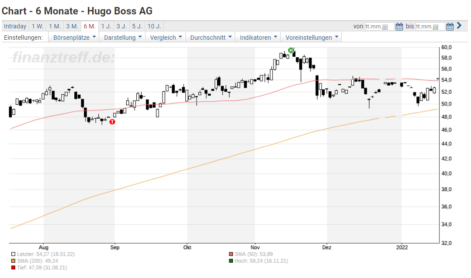471x278 pixels.
Task: Click the '32,0' price axis label
Action: tap(447, 243)
